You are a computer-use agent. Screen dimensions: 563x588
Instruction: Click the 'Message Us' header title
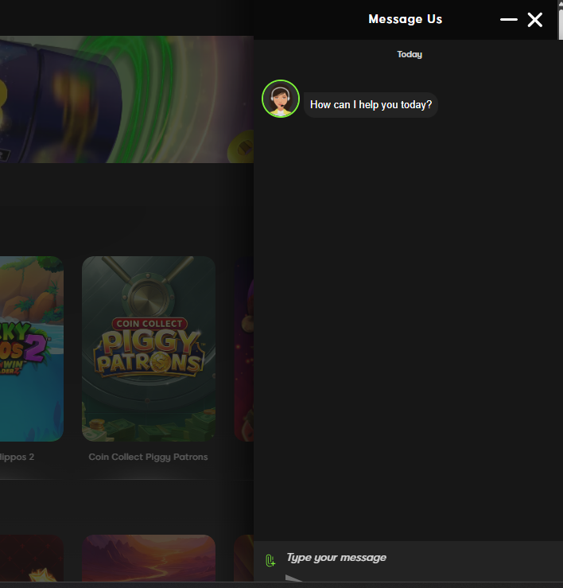pos(405,19)
